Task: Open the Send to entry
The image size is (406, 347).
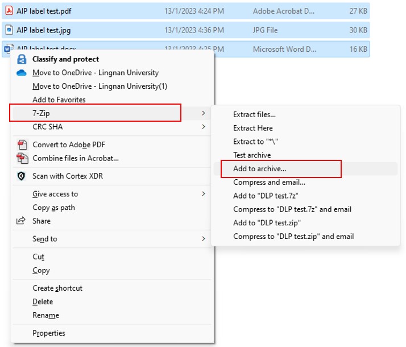Action: 45,239
